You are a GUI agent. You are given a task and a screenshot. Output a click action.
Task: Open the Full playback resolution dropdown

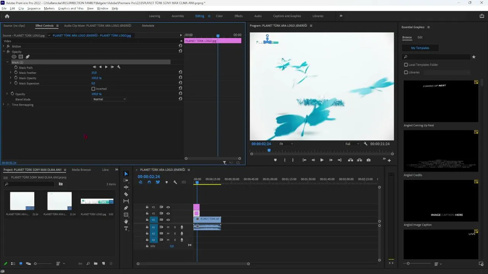[352, 144]
